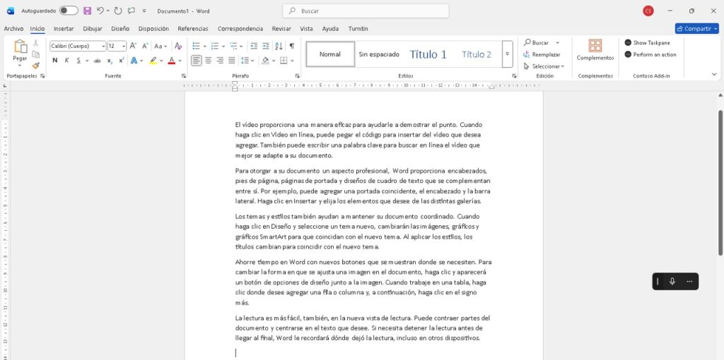724x360 pixels.
Task: Toggle the Autoguardado switch
Action: pos(69,11)
